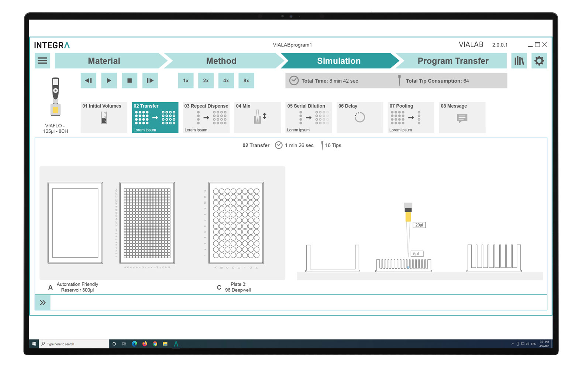Open settings gear icon
Viewport: 582px width, 369px height.
pos(539,61)
